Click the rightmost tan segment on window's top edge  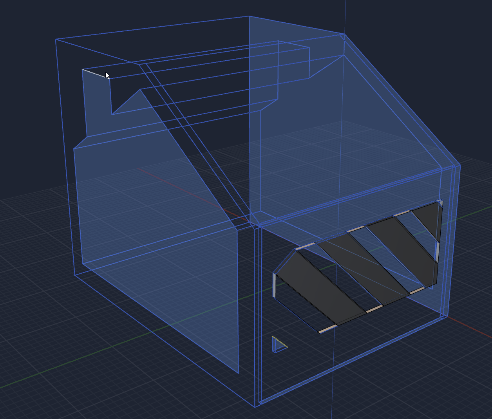[x=402, y=213]
